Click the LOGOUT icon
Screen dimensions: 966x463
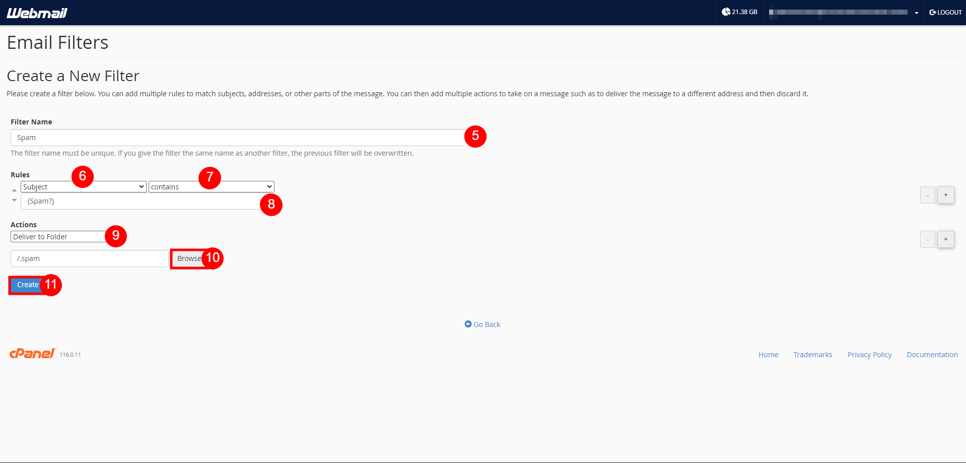tap(932, 12)
